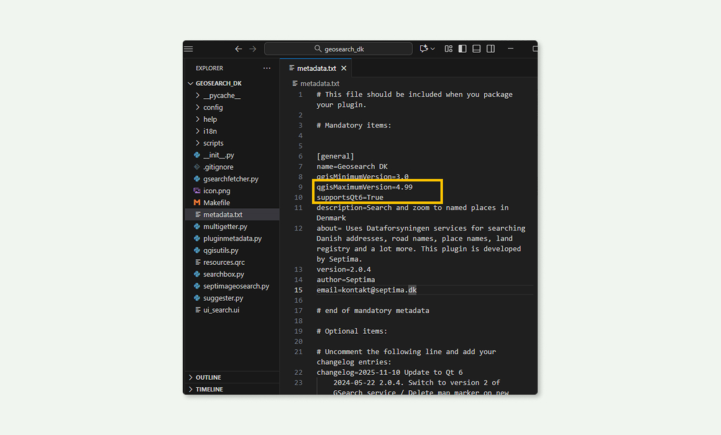Navigate back with the left arrow
Screen dimensions: 721x435
tap(239, 48)
